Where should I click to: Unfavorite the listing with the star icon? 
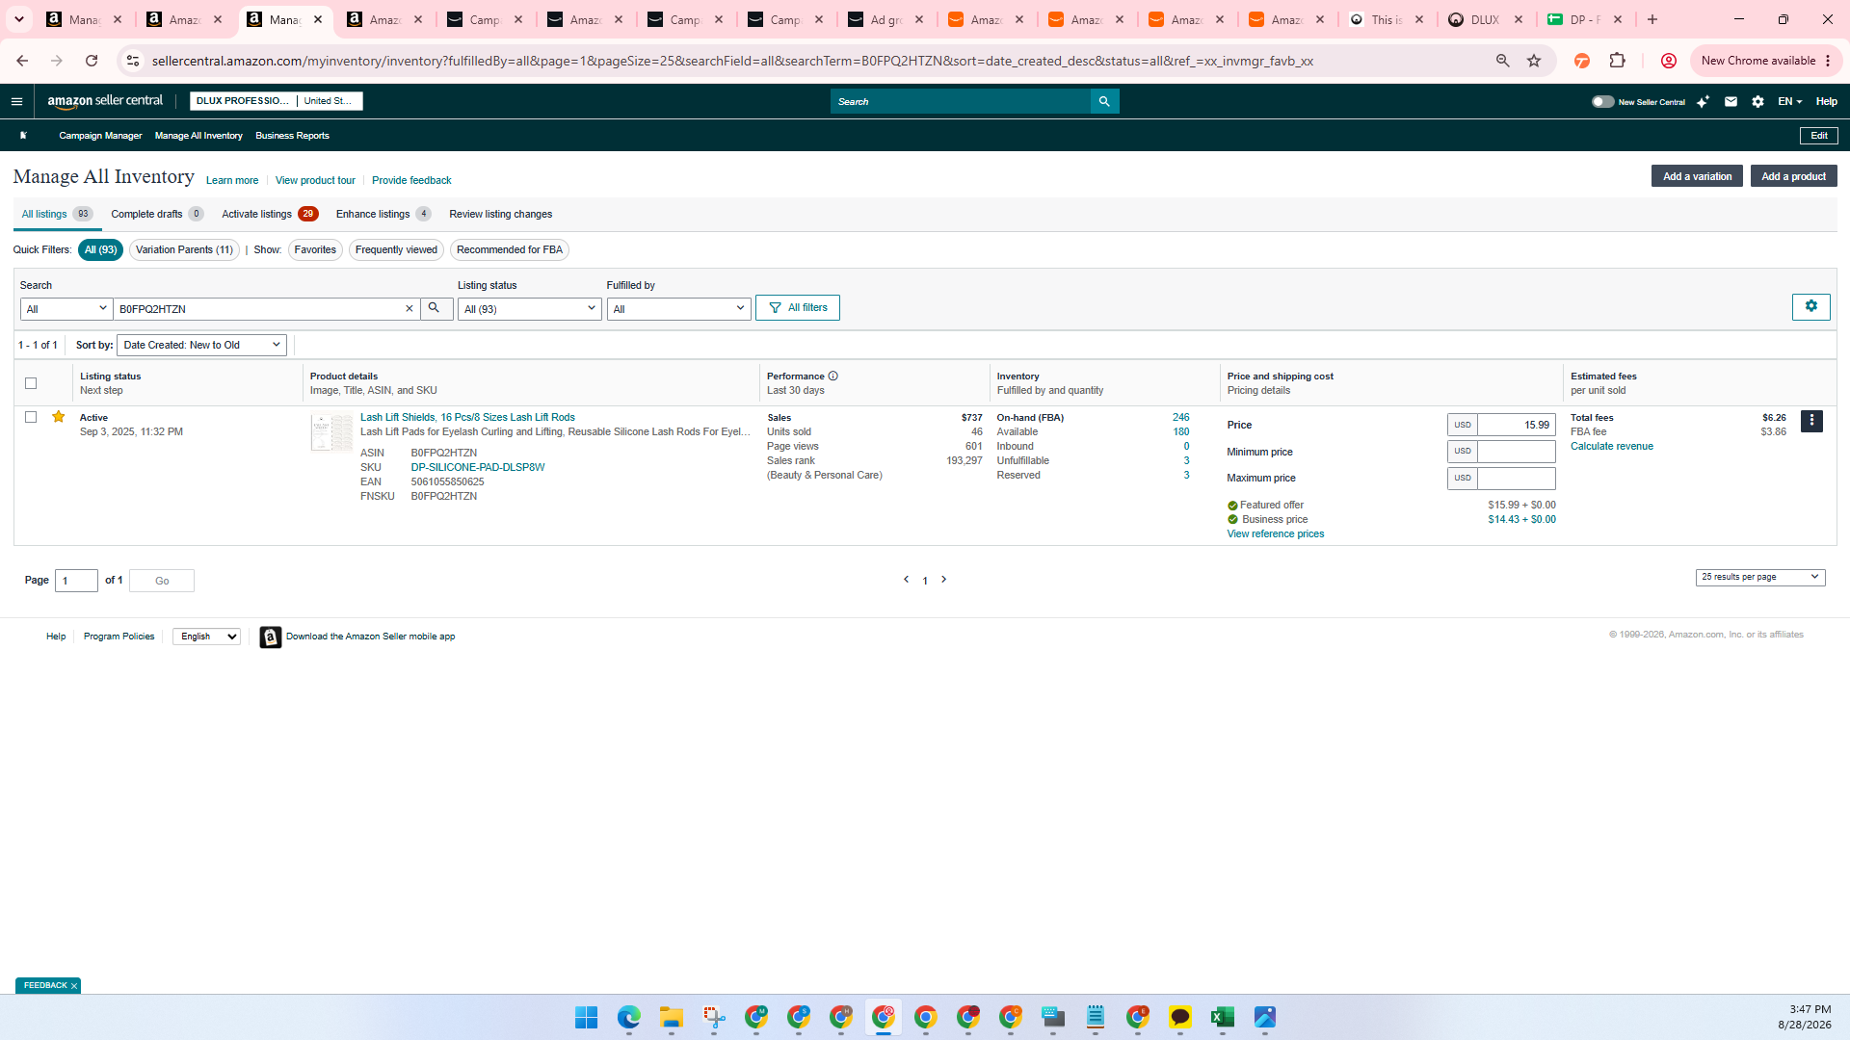pyautogui.click(x=58, y=417)
